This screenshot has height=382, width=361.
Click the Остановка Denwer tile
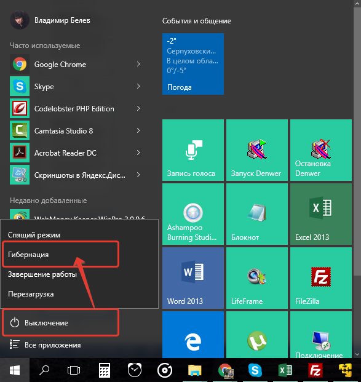tap(321, 150)
